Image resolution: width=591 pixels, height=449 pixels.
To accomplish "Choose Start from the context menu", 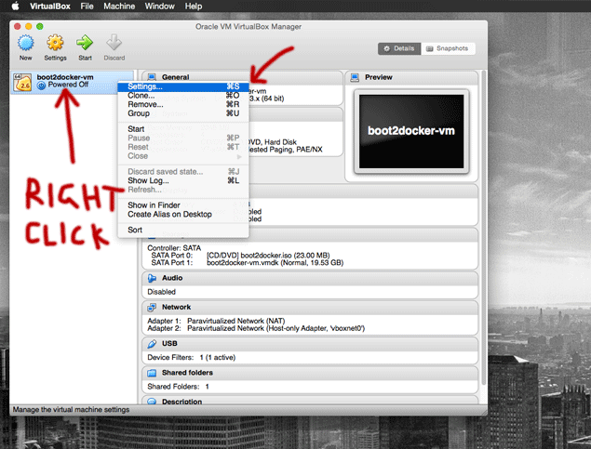I will (183, 129).
